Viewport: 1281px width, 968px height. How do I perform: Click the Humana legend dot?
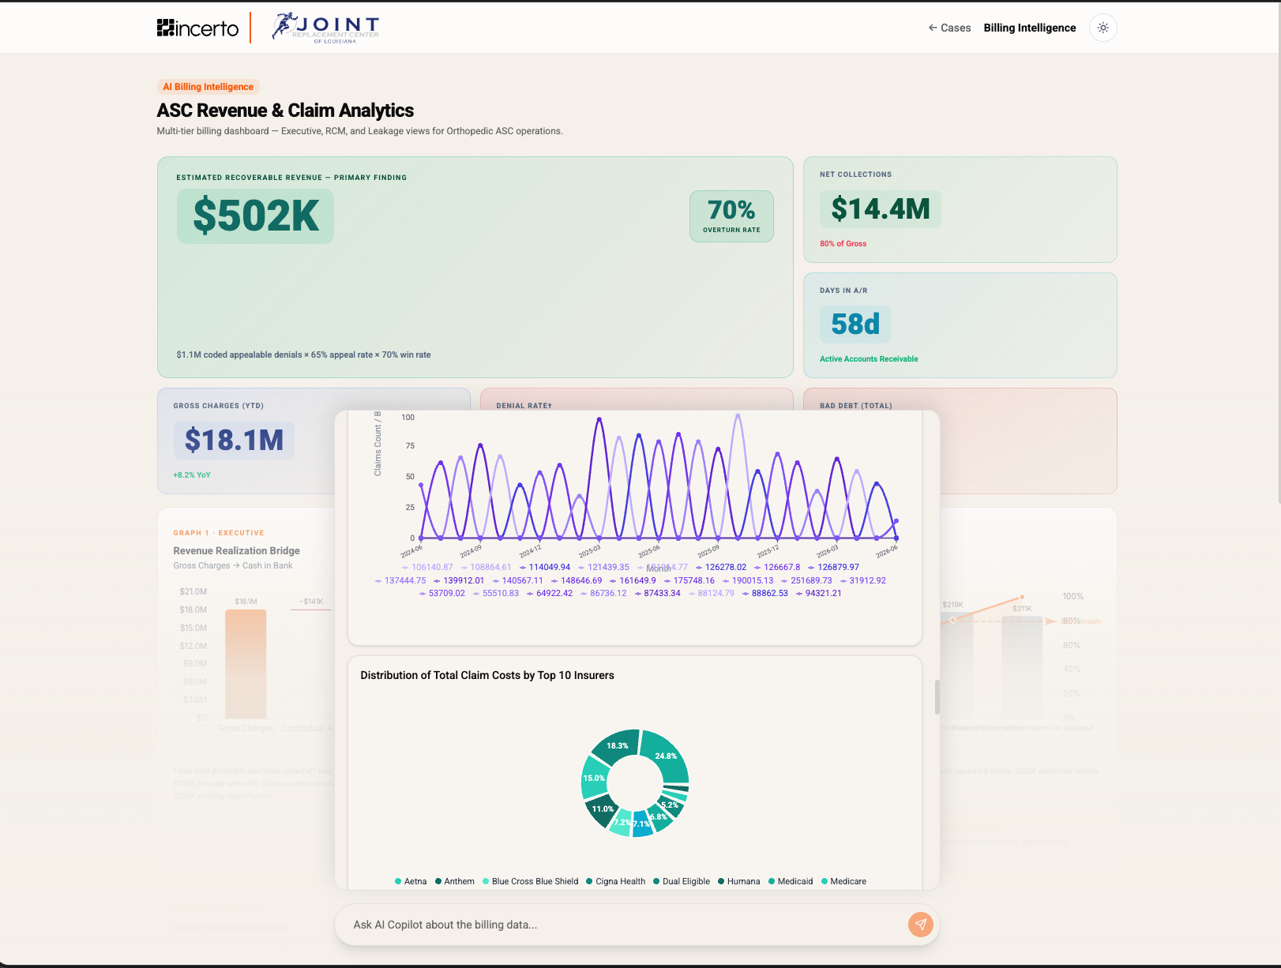(x=721, y=881)
